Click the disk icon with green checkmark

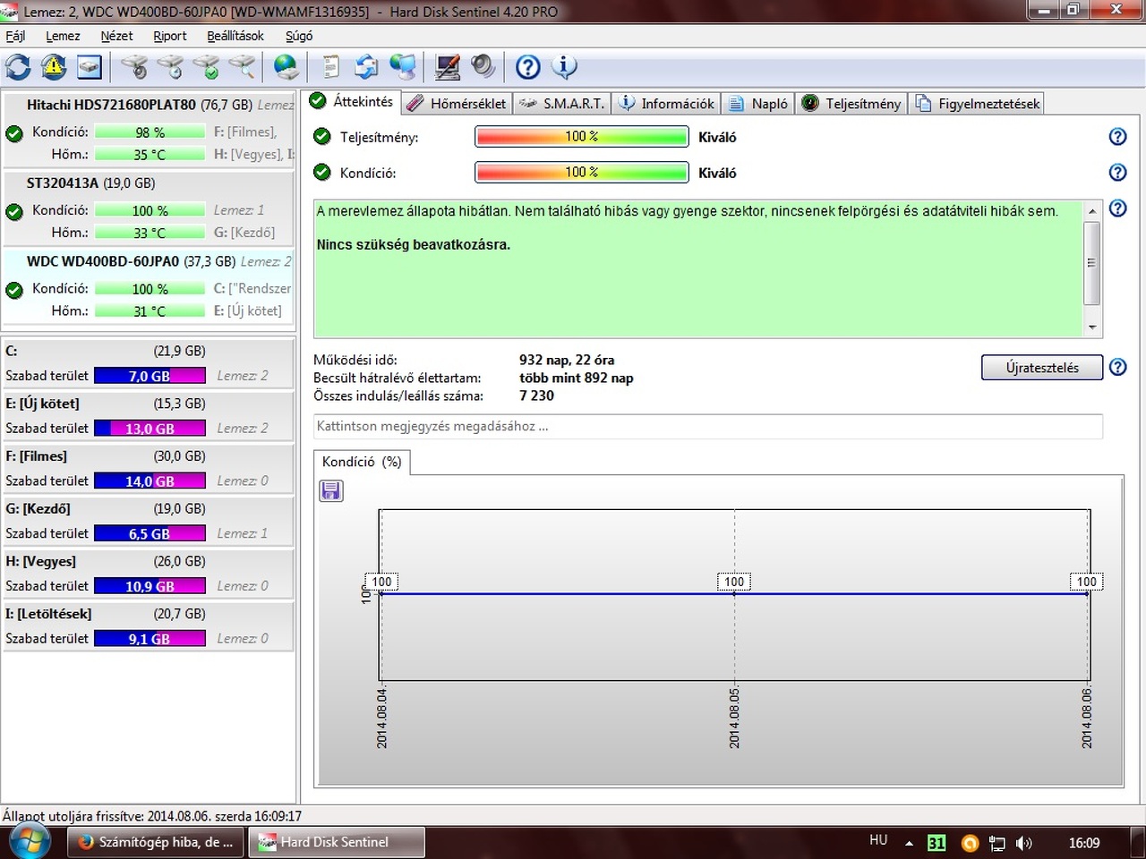pos(206,67)
